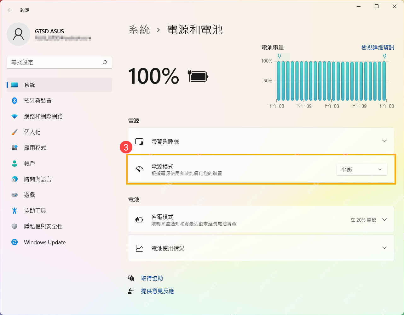Image resolution: width=404 pixels, height=315 pixels.
Task: Open 時間與語言 settings
Action: pos(59,179)
